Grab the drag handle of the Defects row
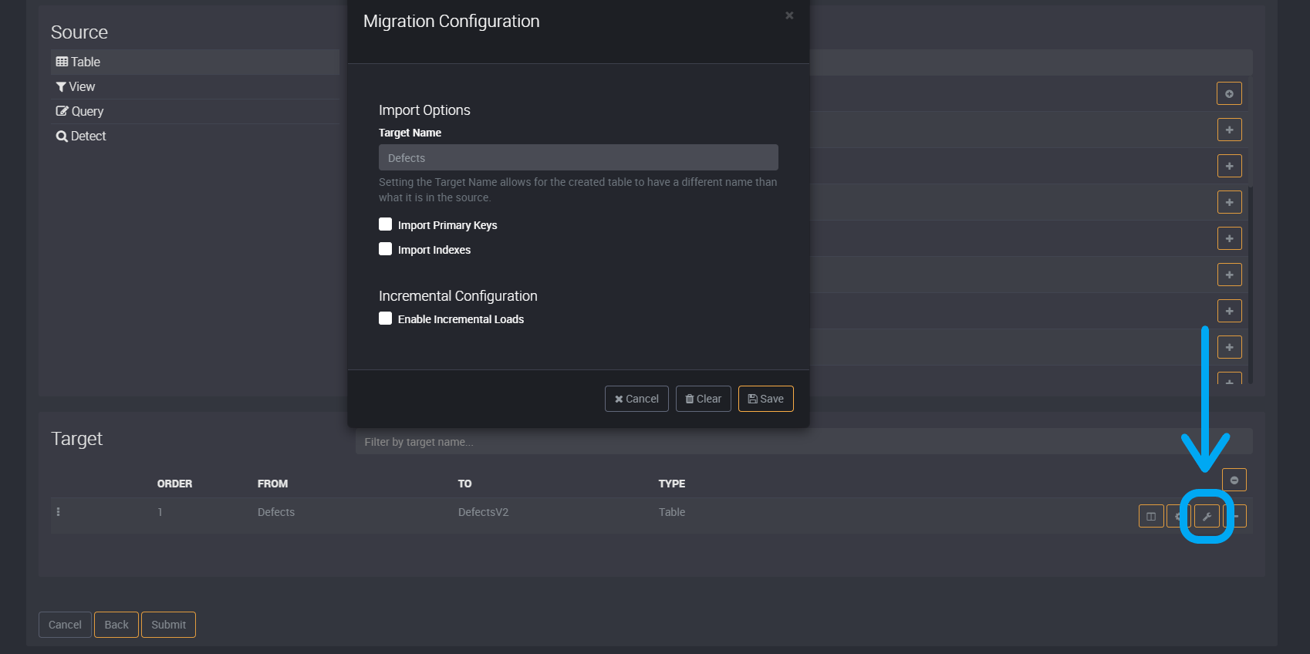 59,512
